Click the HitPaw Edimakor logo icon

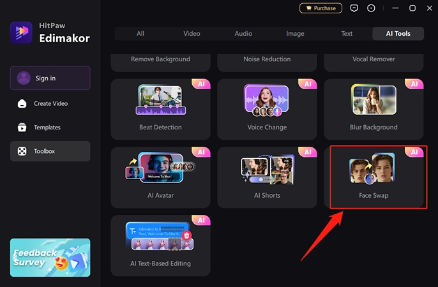tap(21, 33)
